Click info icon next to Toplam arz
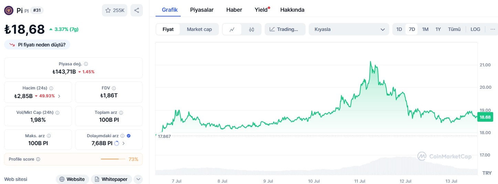Viewport: 498px width, 184px height. click(121, 112)
